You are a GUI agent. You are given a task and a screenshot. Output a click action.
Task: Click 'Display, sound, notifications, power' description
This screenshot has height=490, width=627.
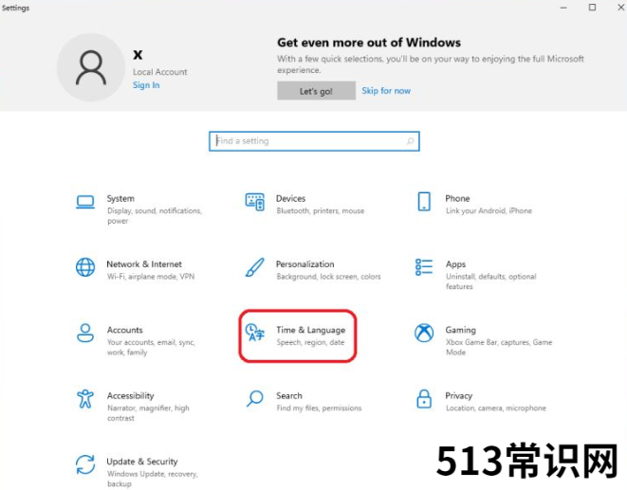[155, 215]
